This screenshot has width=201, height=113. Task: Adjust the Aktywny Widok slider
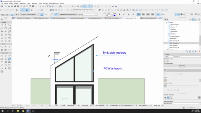[183, 86]
